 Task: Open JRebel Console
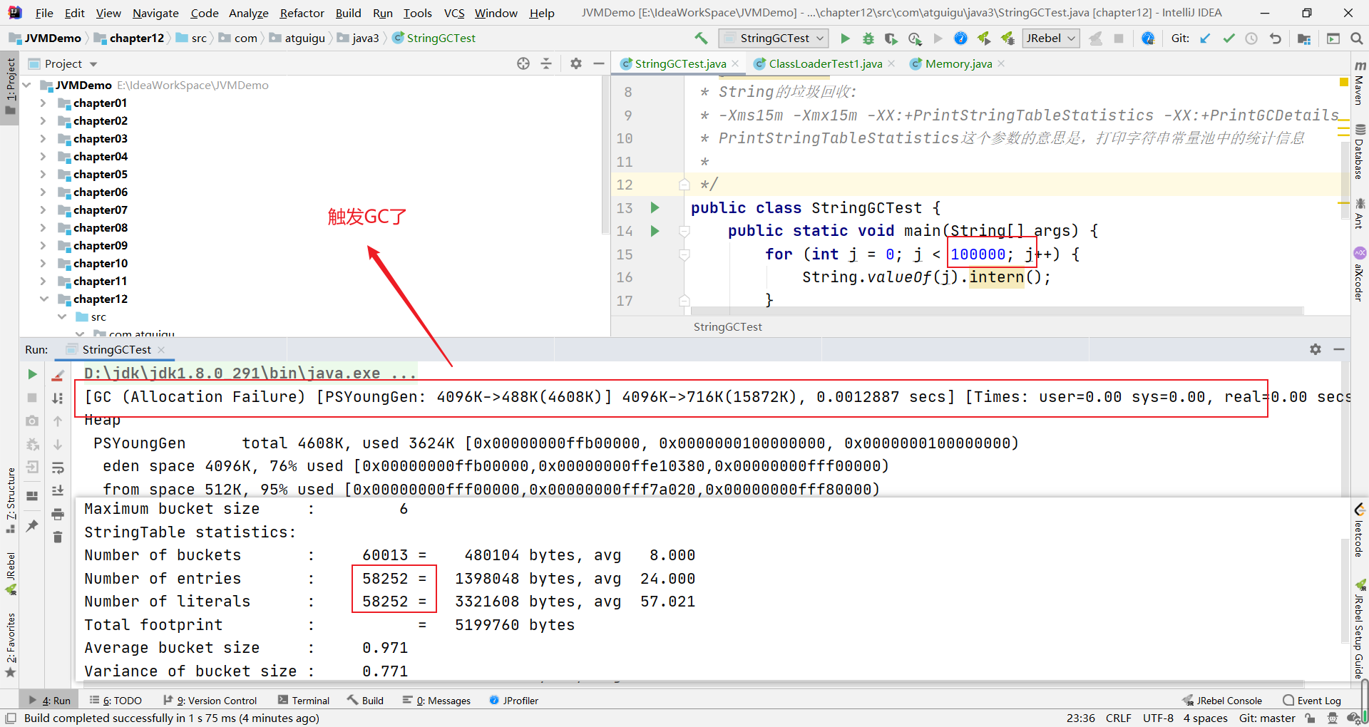point(1222,701)
